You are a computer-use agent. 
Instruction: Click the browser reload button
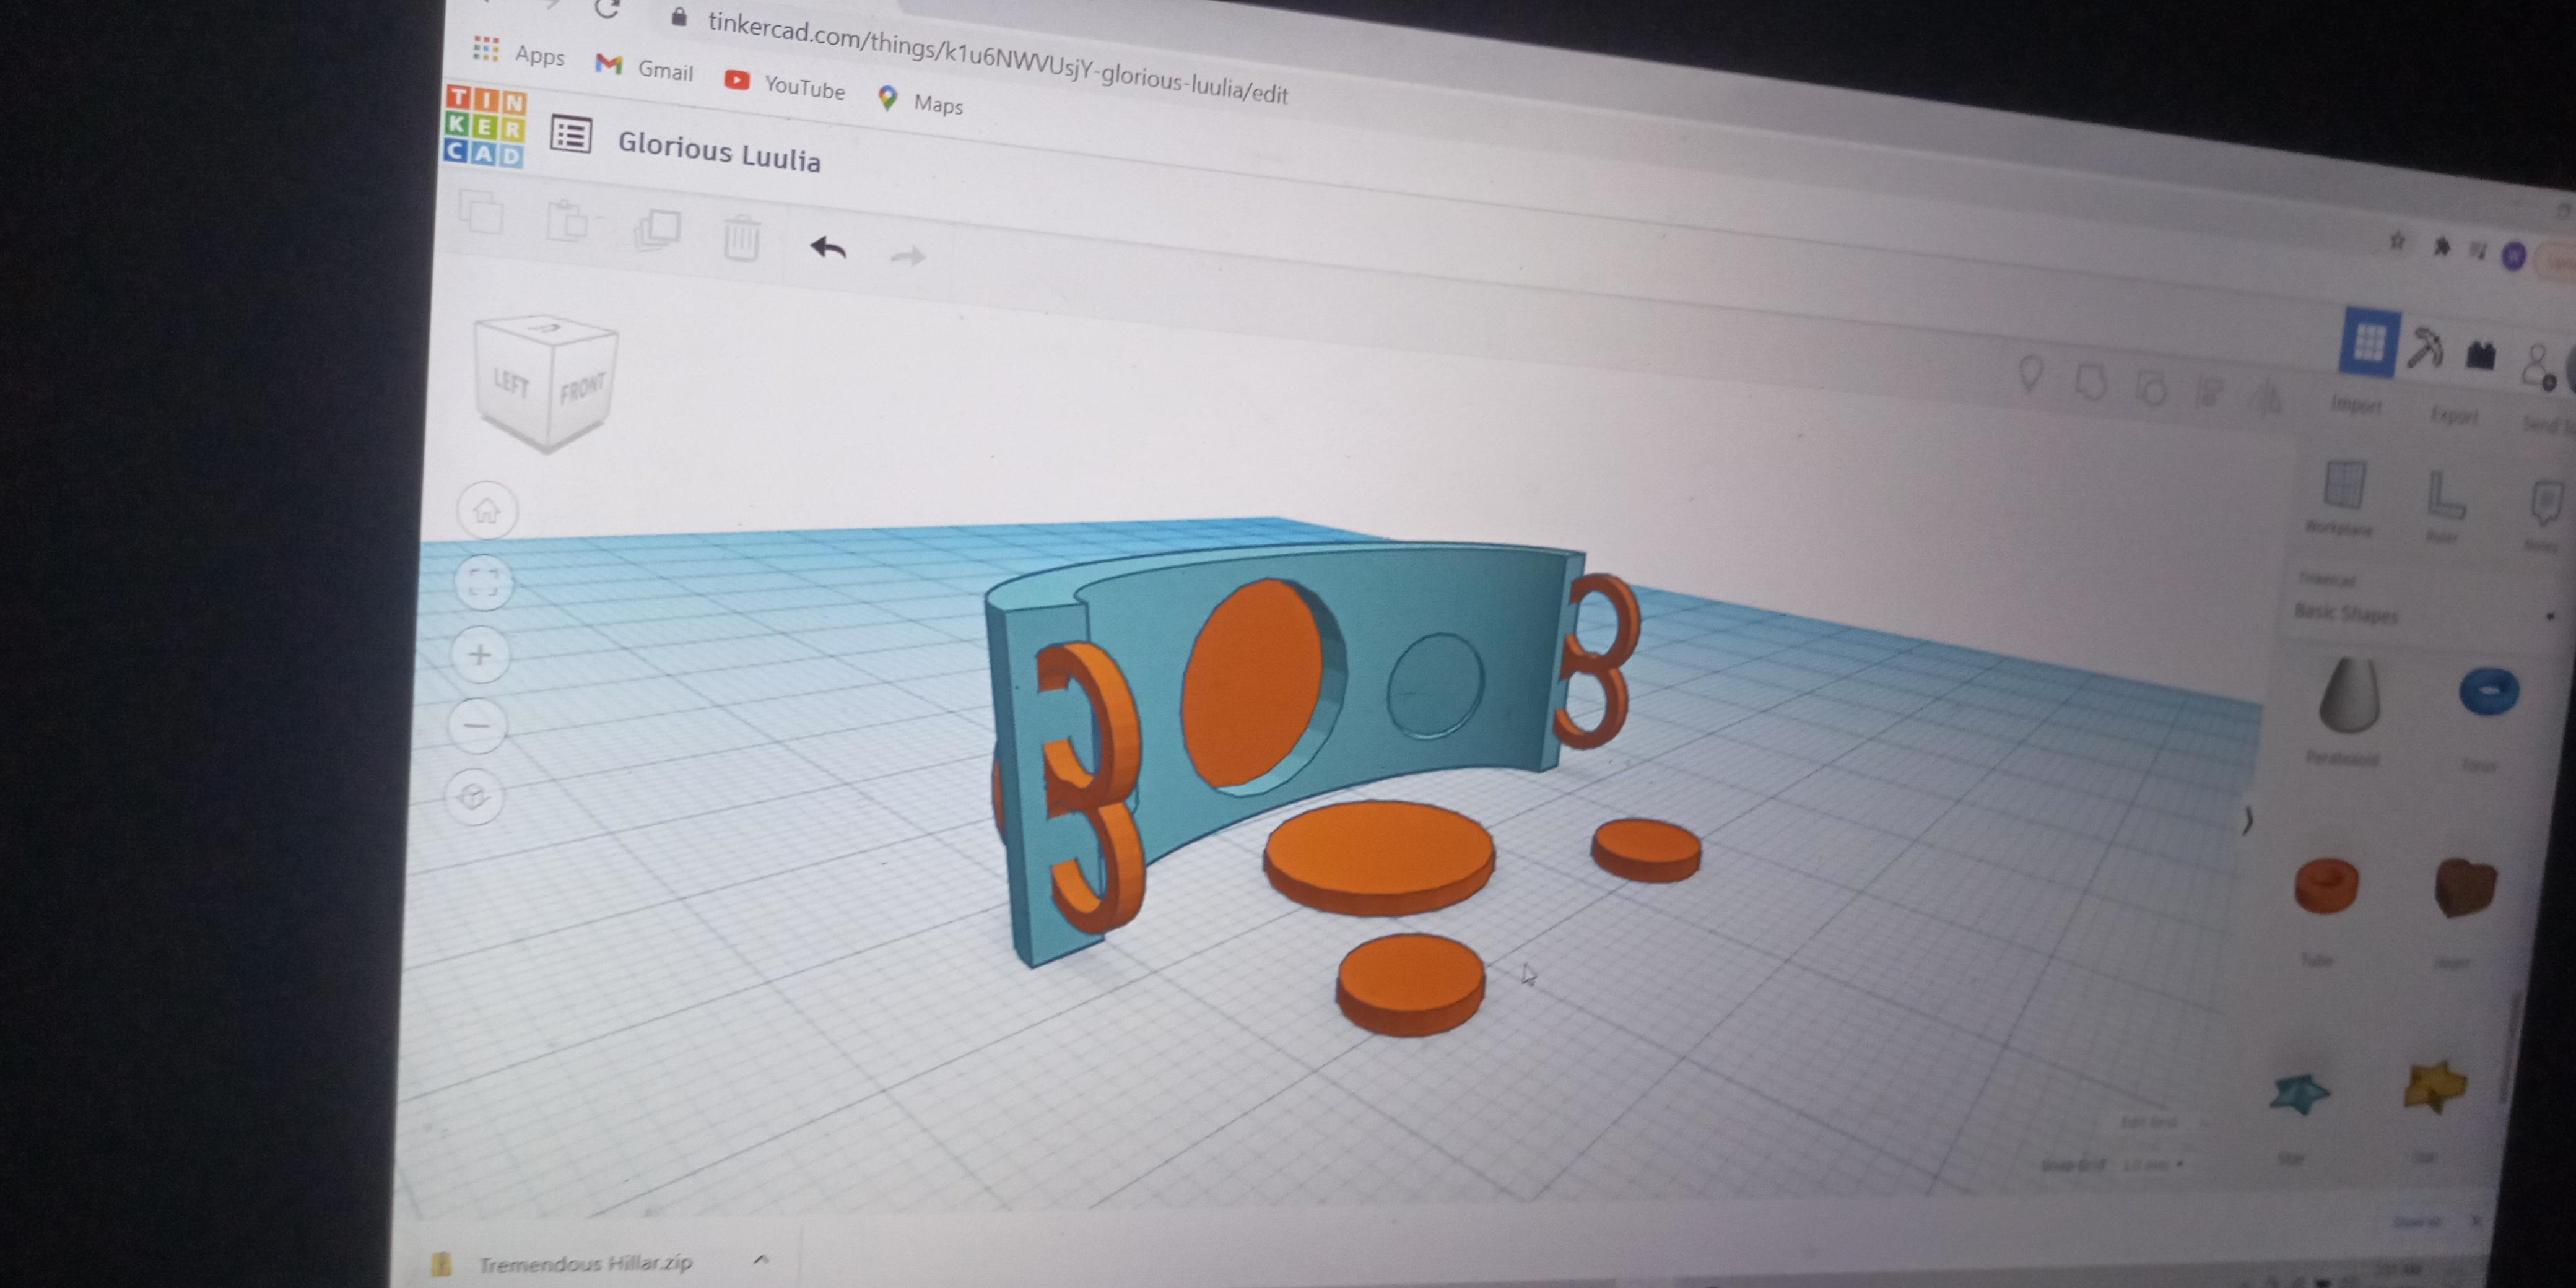click(x=607, y=8)
